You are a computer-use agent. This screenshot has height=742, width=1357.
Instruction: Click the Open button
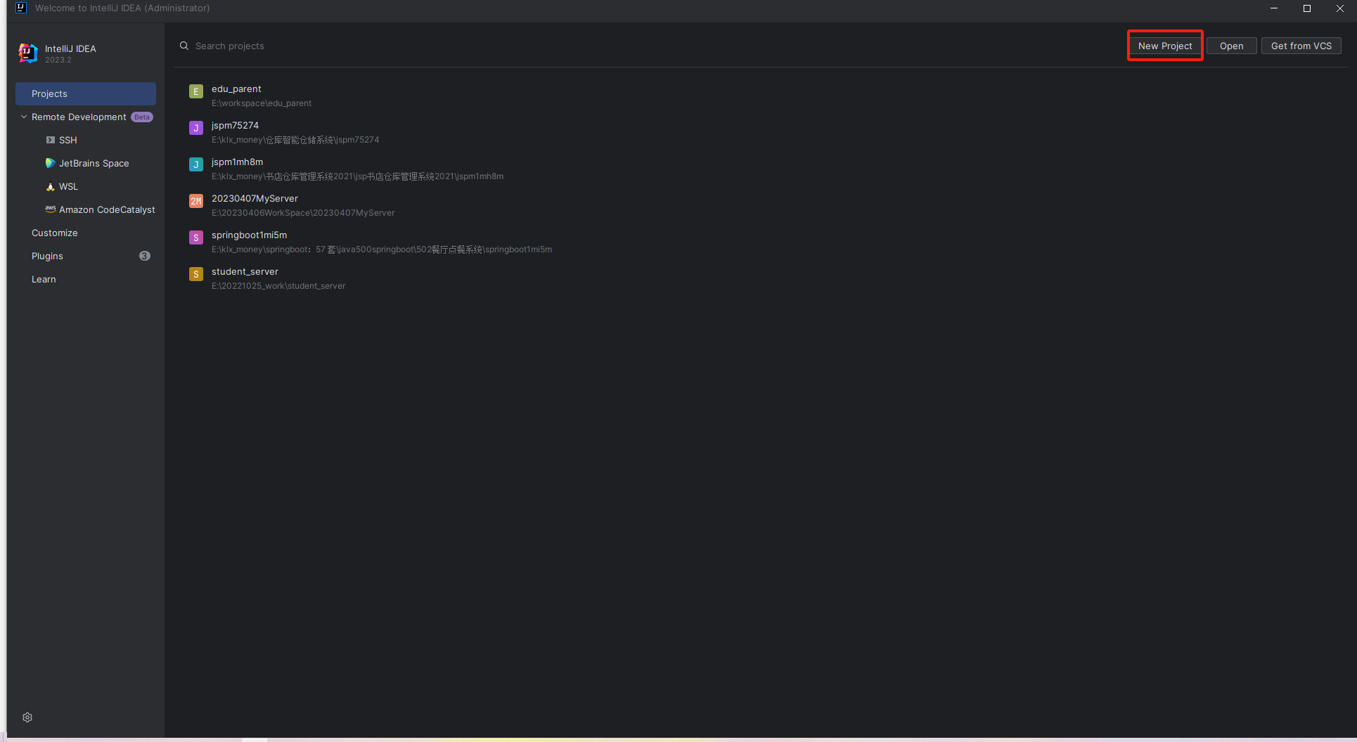pos(1231,46)
